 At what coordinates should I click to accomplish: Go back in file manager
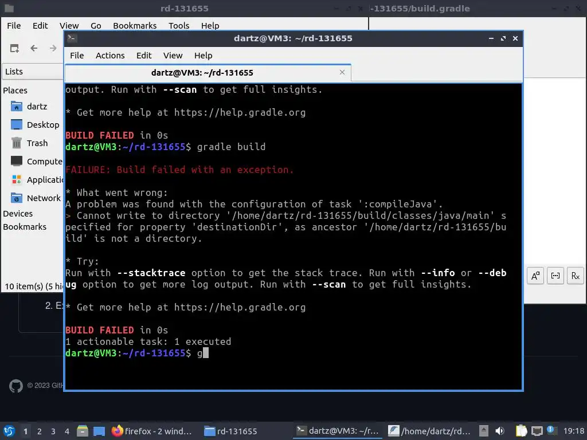(34, 48)
